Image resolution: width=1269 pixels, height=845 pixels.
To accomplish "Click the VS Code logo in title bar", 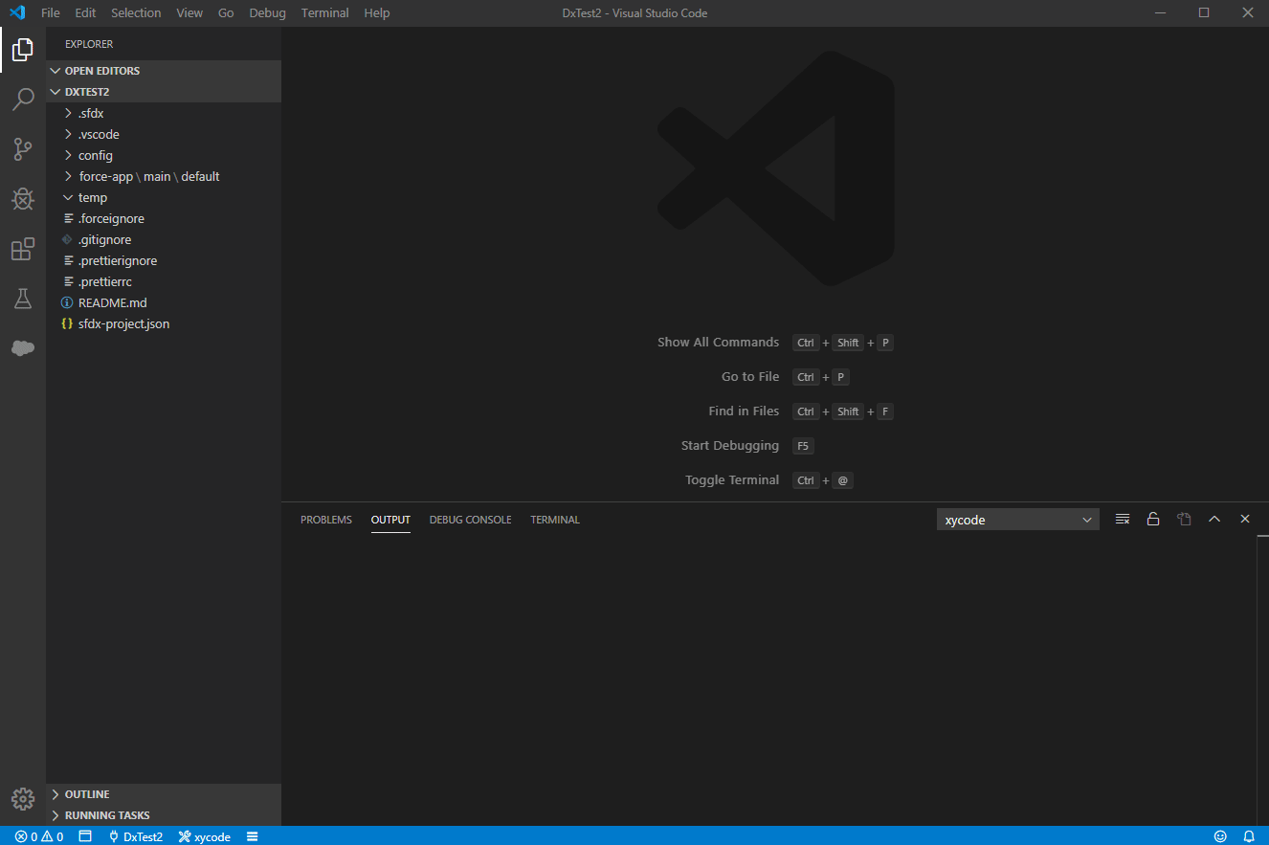I will click(16, 13).
